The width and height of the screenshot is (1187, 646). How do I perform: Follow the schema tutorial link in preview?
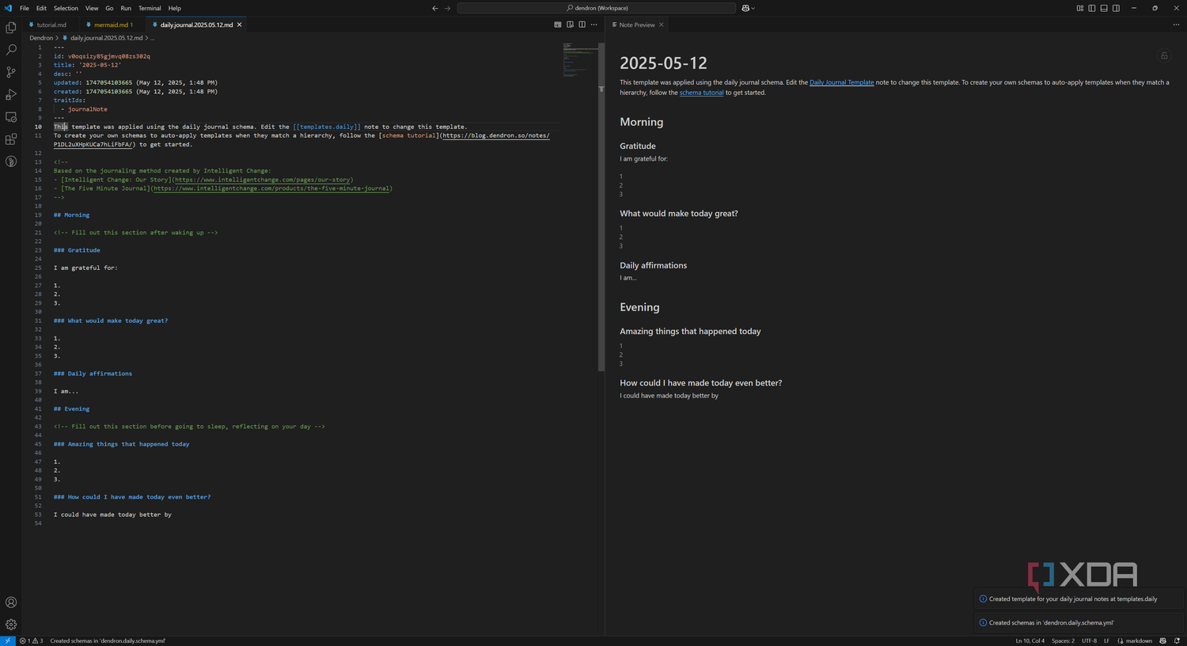(x=701, y=93)
